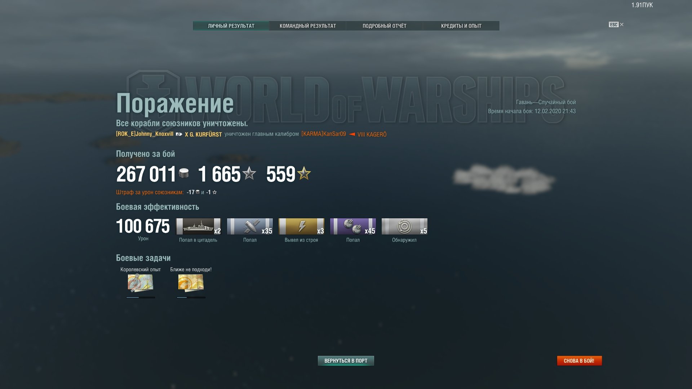
Task: Open the Королевский опыт combat mission
Action: pyautogui.click(x=141, y=283)
